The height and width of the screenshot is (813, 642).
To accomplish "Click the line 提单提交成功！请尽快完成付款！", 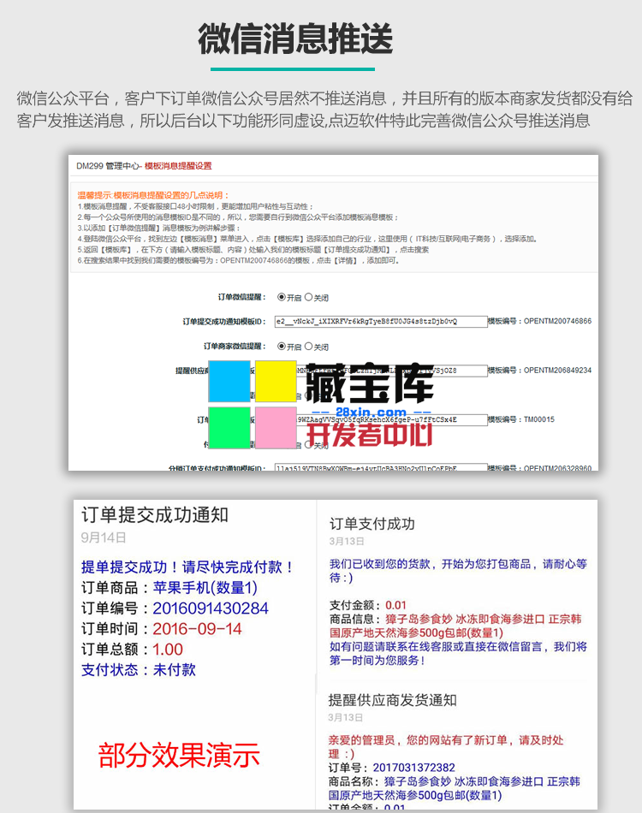I will pos(187,567).
